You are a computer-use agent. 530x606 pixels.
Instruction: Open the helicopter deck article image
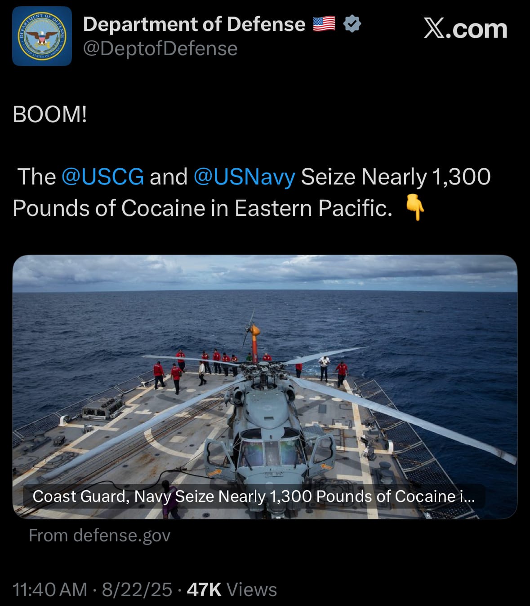(265, 387)
